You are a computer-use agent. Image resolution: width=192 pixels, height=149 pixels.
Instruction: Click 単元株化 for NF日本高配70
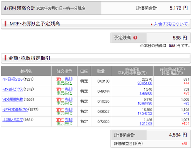64,114
